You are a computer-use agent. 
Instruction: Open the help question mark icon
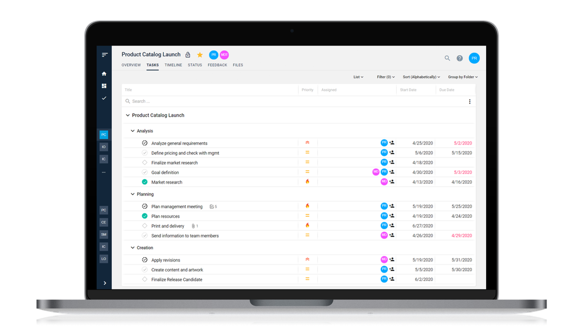pyautogui.click(x=459, y=59)
